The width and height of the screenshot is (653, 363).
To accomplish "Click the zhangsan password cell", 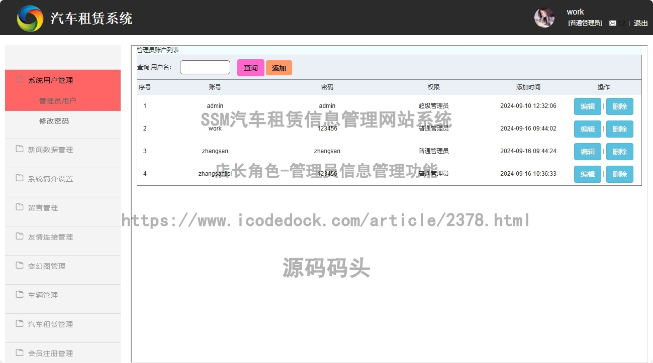I will coord(327,151).
